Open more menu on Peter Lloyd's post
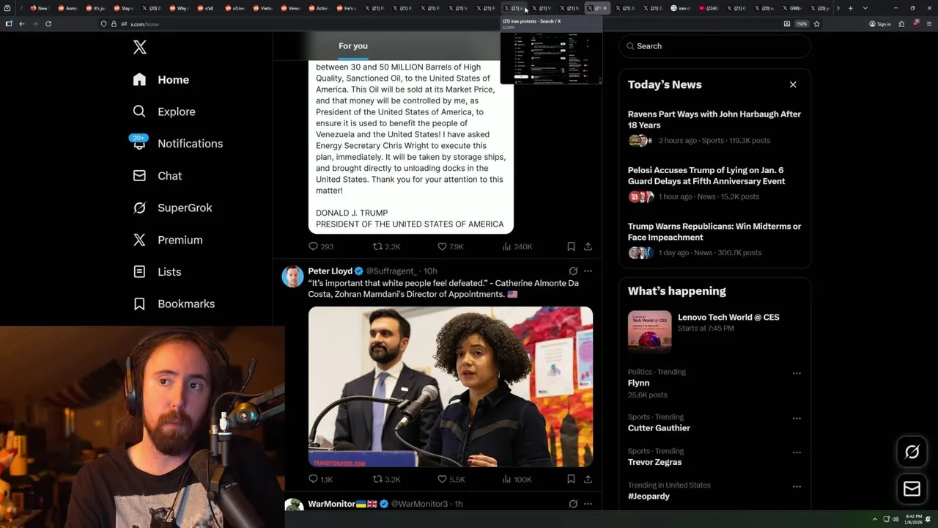938x528 pixels. click(588, 271)
